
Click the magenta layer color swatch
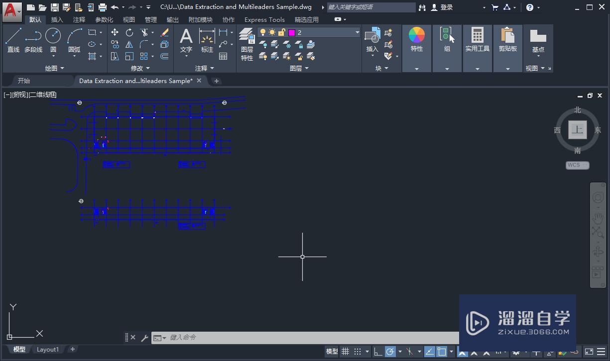(x=291, y=33)
